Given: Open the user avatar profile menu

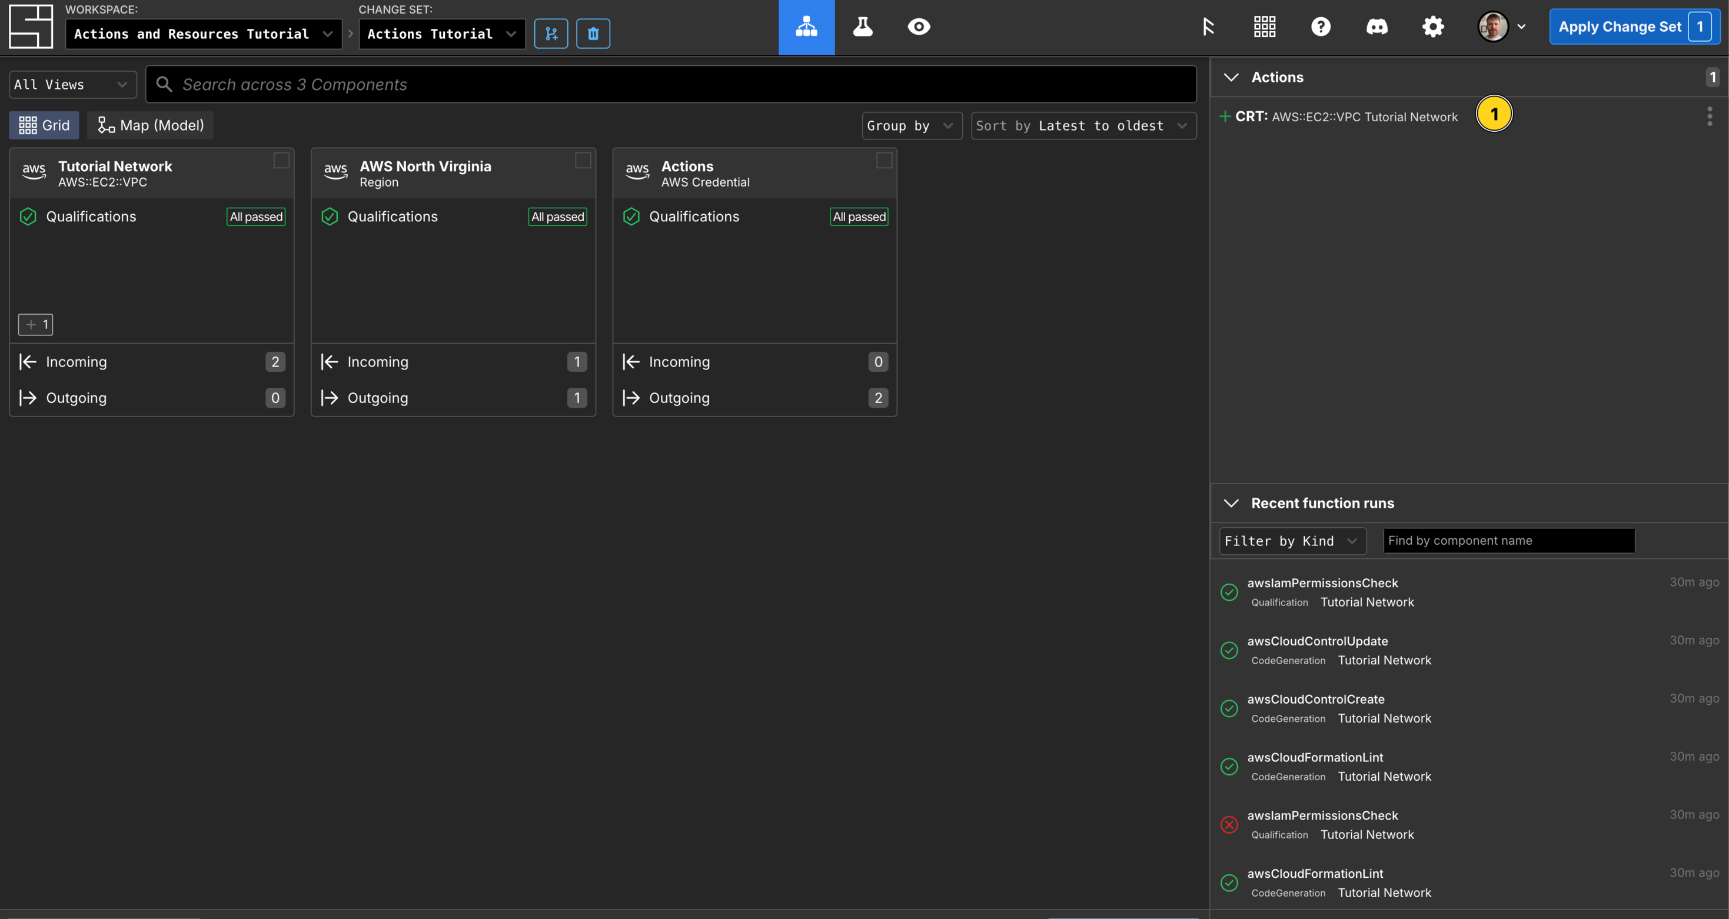Looking at the screenshot, I should tap(1493, 27).
